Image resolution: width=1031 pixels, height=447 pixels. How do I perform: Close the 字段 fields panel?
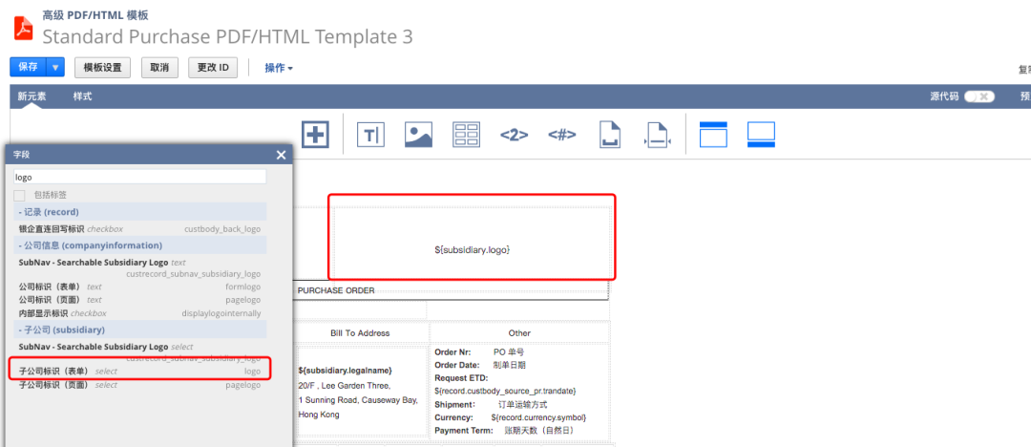pyautogui.click(x=281, y=156)
